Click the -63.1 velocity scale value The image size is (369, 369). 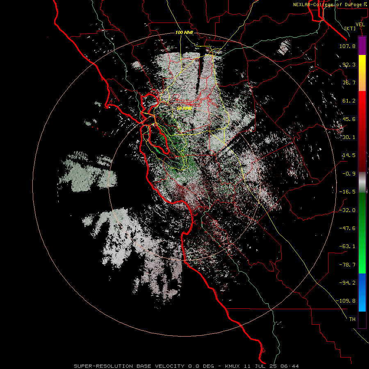click(x=347, y=246)
